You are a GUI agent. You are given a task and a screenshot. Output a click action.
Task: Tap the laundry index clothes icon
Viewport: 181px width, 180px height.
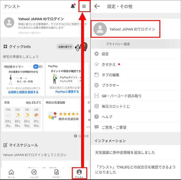pyautogui.click(x=52, y=116)
